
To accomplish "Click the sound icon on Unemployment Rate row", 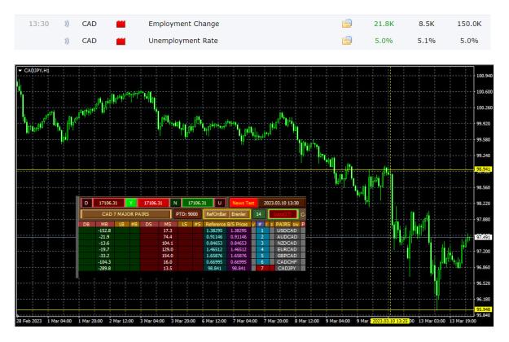I will tap(67, 41).
